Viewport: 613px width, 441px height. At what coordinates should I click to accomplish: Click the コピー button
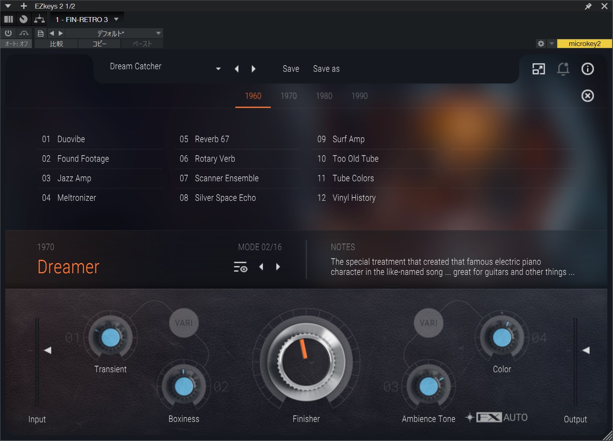click(x=99, y=44)
